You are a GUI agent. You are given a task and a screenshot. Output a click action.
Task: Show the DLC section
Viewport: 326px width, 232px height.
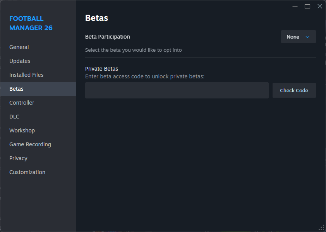coord(14,117)
